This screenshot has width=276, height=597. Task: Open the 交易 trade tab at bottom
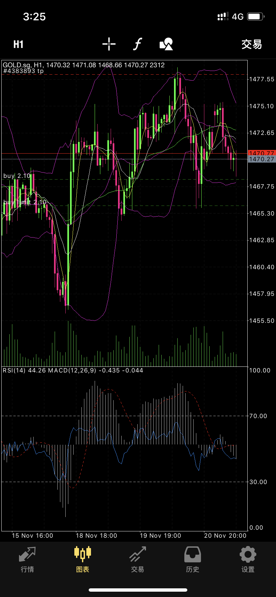138,560
